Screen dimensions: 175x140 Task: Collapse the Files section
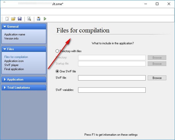[24, 49]
